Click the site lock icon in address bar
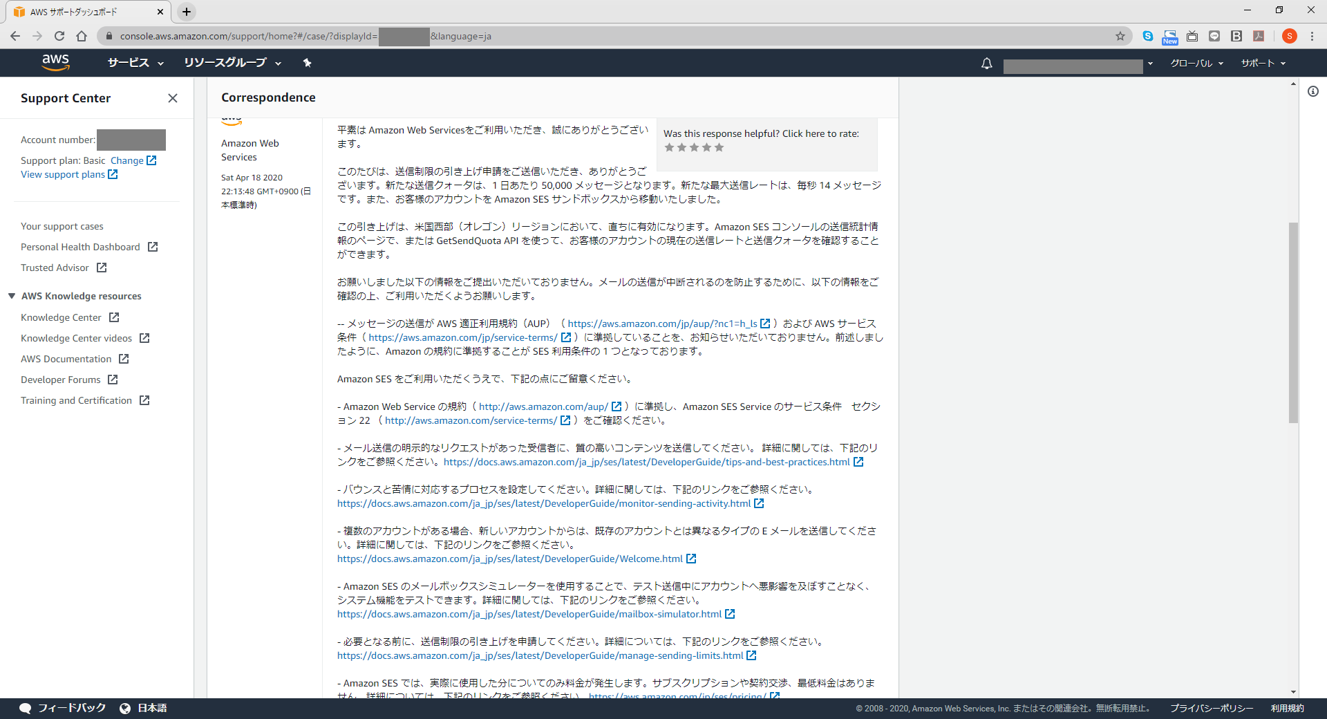 (109, 36)
